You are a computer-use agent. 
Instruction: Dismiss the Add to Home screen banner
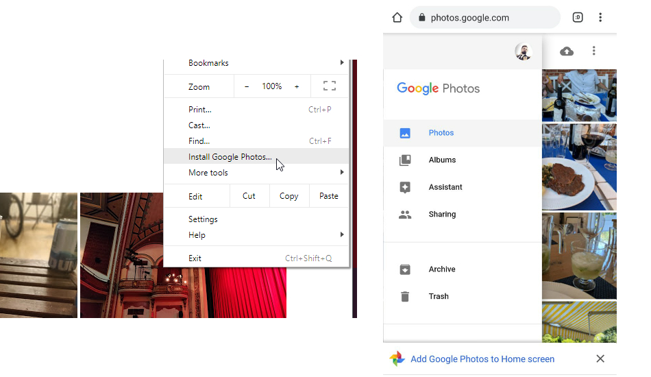click(x=600, y=358)
